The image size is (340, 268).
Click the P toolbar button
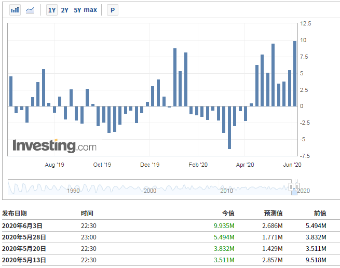coord(113,10)
